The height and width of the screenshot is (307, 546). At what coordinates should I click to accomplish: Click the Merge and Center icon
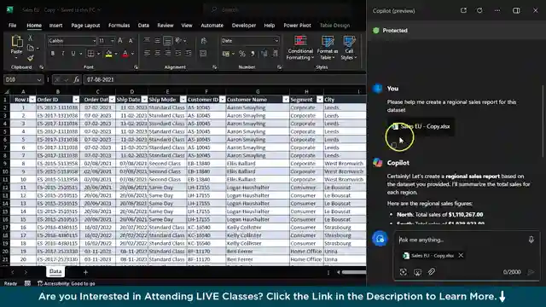(x=203, y=54)
